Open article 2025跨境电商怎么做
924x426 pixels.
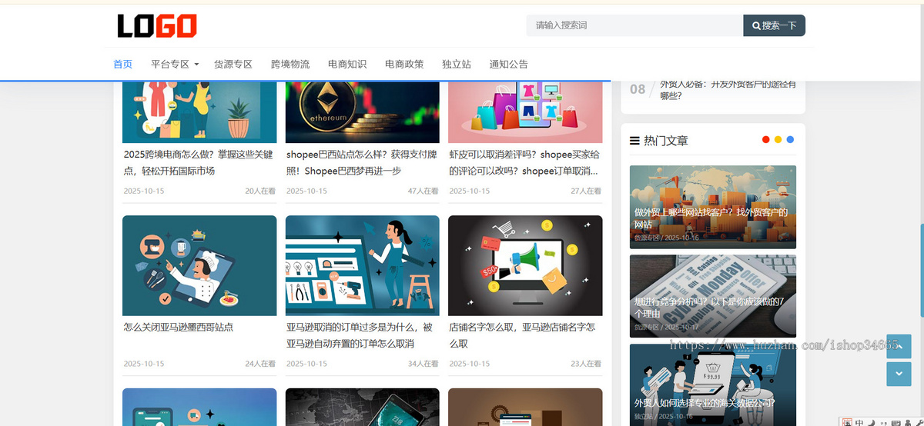point(199,162)
